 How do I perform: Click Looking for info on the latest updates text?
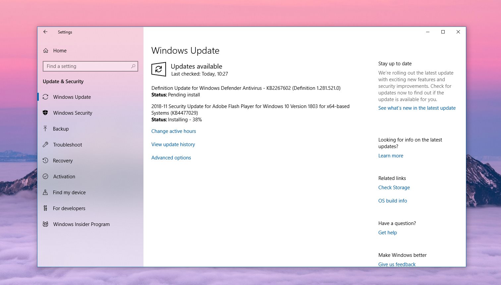click(x=410, y=143)
